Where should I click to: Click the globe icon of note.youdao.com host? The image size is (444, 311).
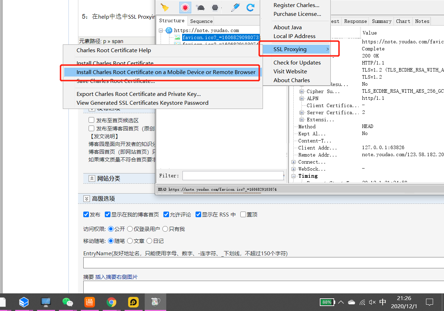pyautogui.click(x=169, y=30)
